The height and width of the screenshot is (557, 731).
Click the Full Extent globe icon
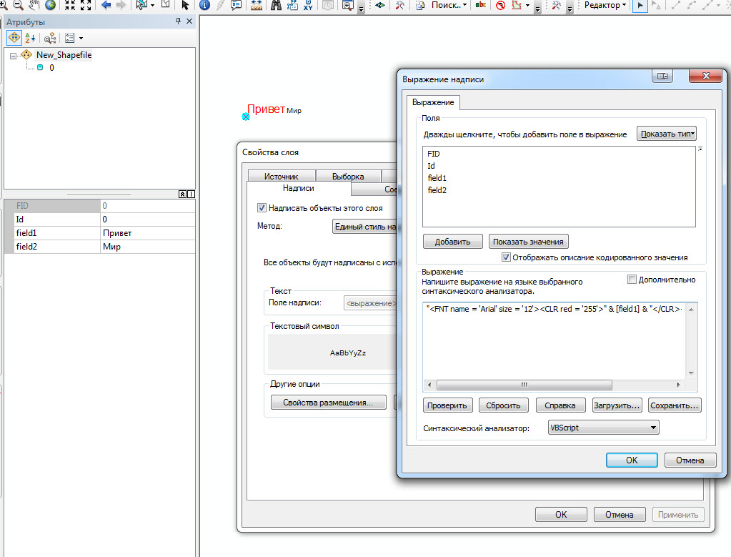pyautogui.click(x=50, y=5)
